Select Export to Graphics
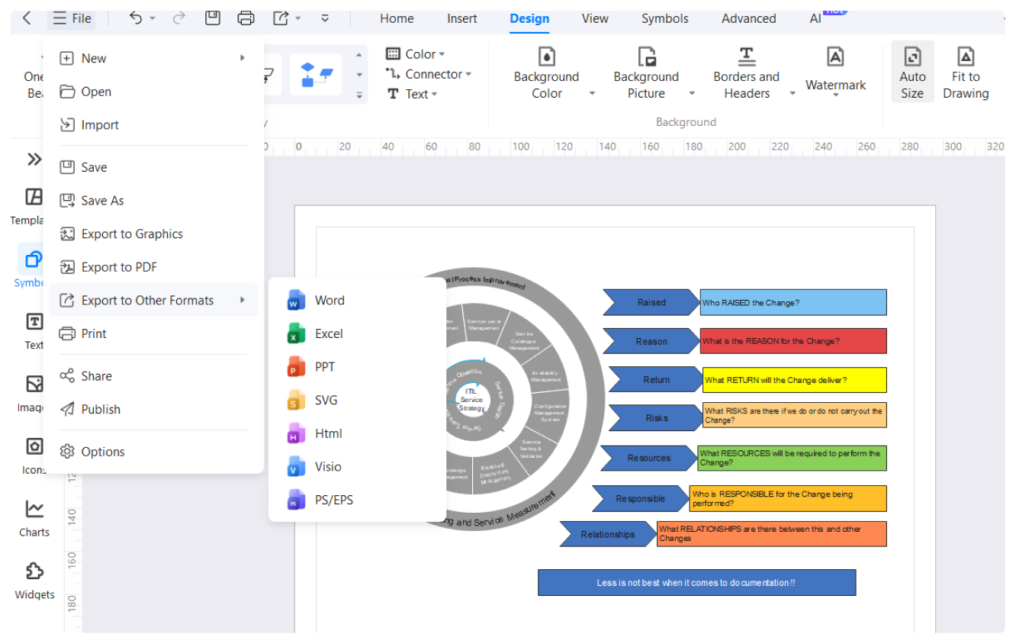This screenshot has height=644, width=1016. tap(153, 234)
